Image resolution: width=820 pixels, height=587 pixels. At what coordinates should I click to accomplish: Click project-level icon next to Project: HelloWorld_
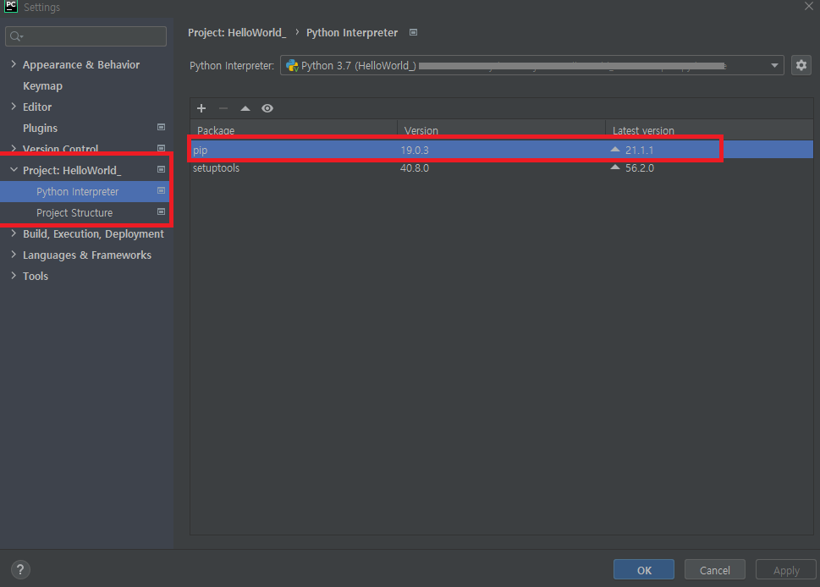(161, 169)
